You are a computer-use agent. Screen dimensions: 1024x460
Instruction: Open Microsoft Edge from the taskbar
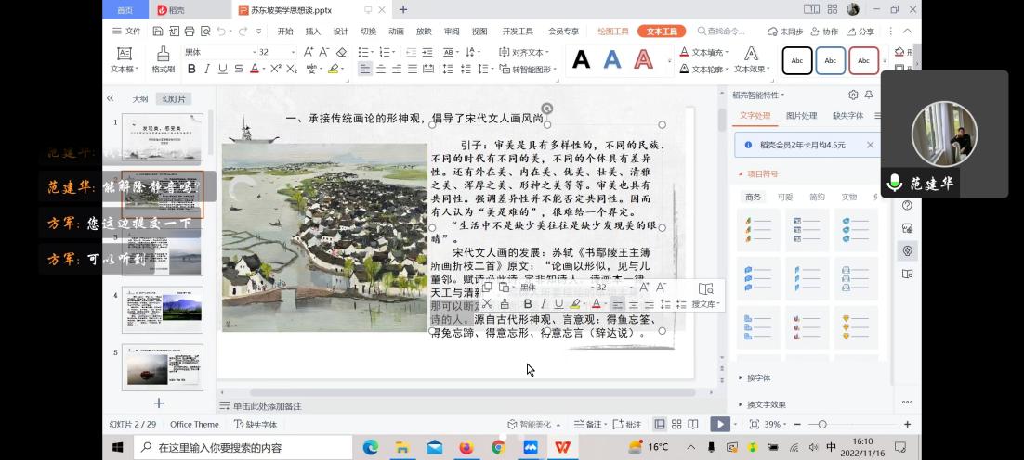pos(370,447)
